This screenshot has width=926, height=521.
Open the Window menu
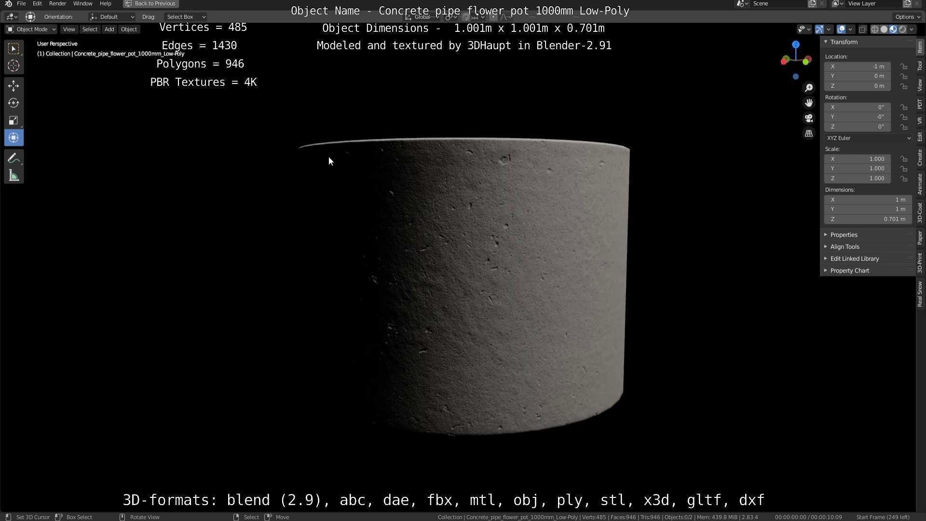tap(82, 3)
